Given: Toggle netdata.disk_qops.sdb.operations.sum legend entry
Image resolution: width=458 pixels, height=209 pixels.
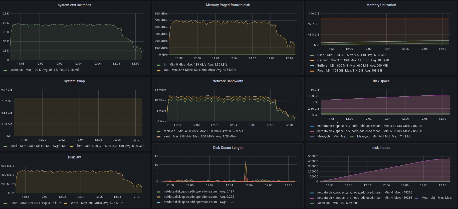Looking at the screenshot, I should (190, 191).
